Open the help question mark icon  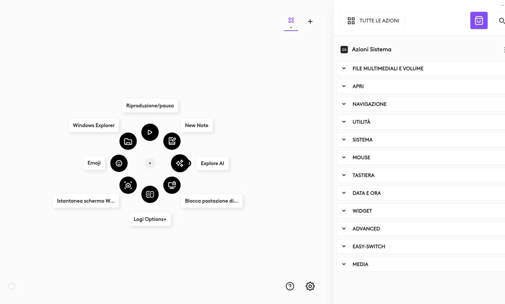tap(290, 286)
